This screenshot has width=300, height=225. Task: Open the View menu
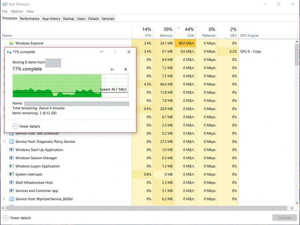click(x=30, y=12)
